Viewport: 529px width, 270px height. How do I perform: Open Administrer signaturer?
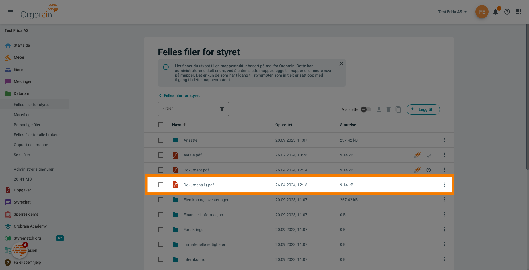pos(34,169)
